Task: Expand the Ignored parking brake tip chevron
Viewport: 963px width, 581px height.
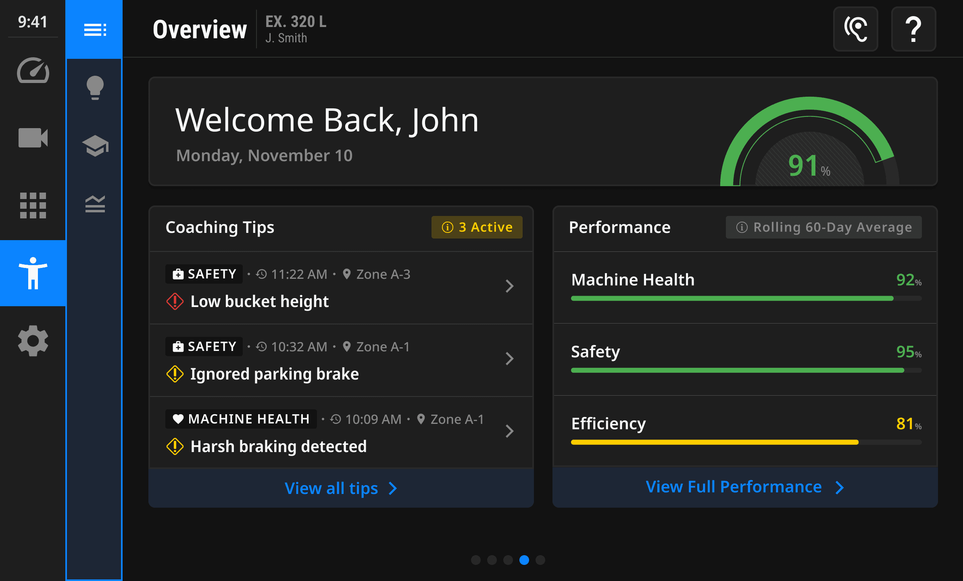Action: click(x=509, y=359)
